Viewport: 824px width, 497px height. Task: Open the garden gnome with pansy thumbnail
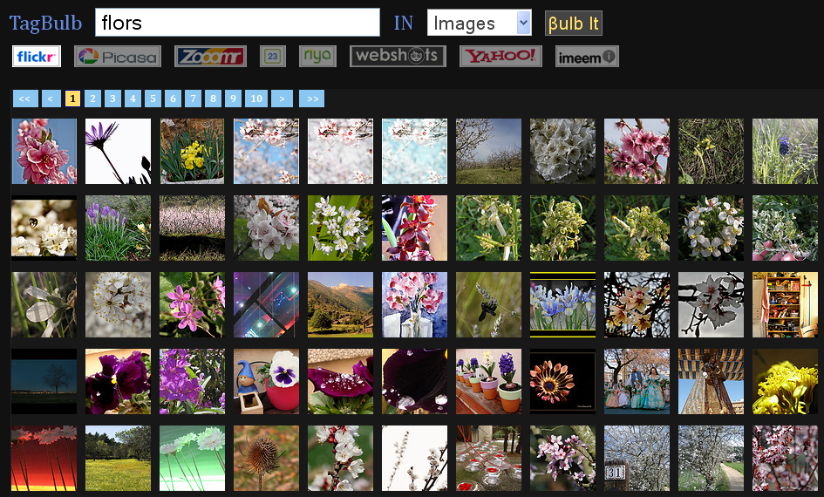pos(267,381)
